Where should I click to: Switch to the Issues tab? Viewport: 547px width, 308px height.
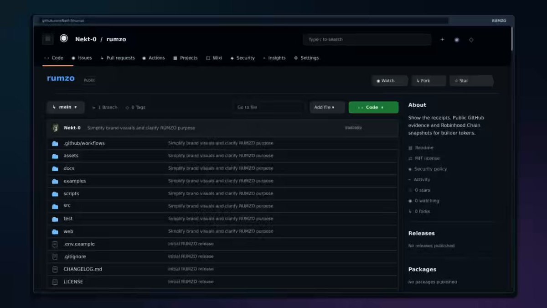point(82,58)
